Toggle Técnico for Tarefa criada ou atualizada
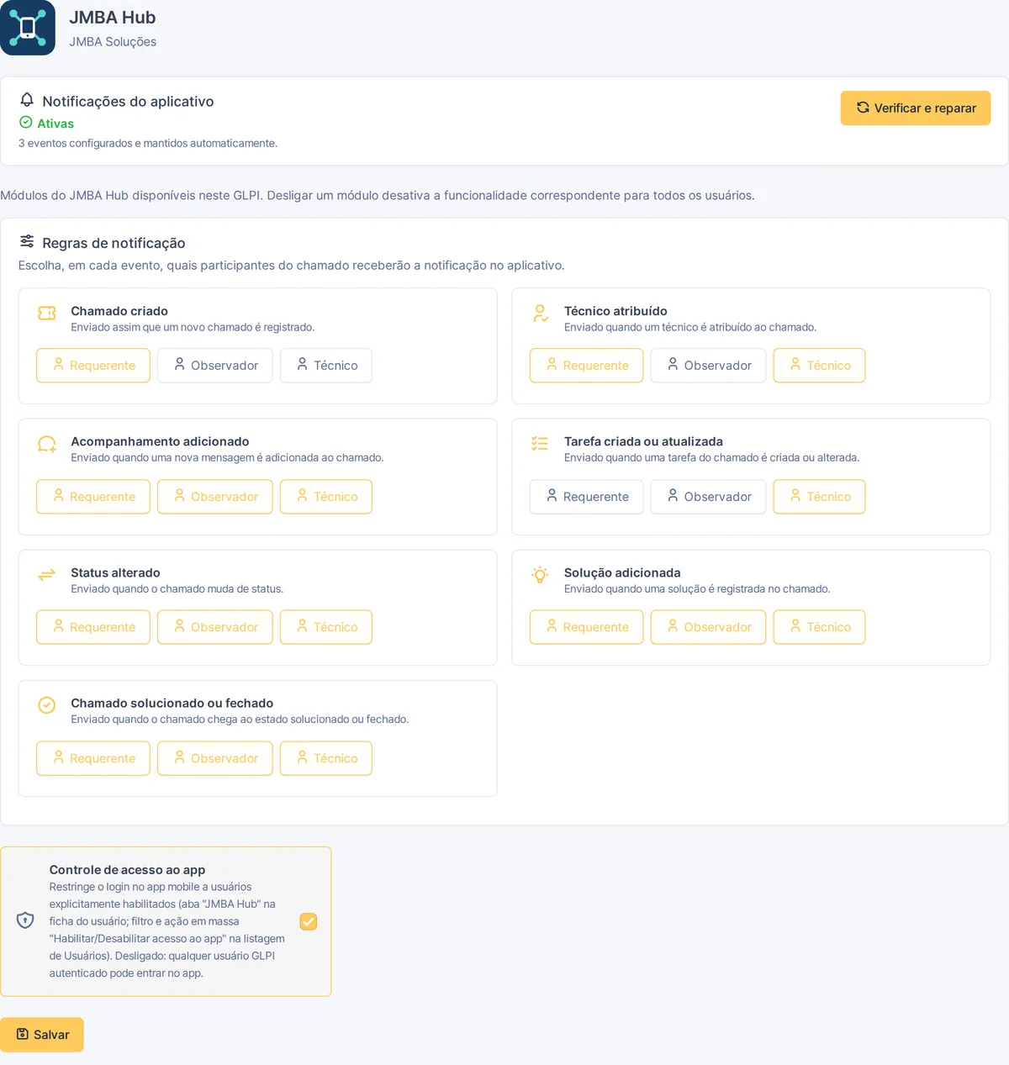The image size is (1009, 1065). coord(820,497)
